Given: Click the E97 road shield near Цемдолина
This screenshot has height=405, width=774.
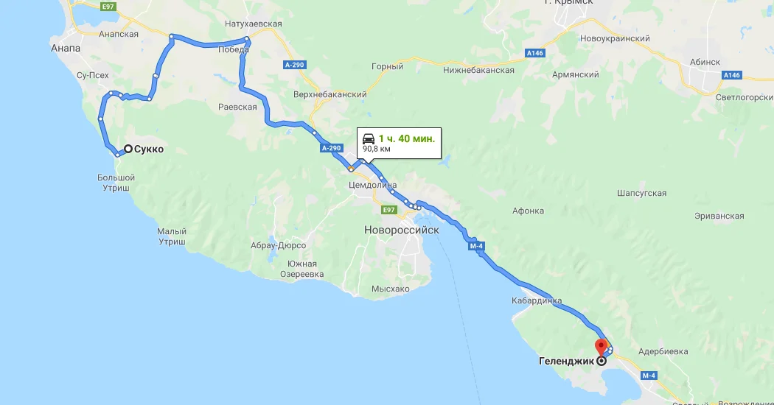Looking at the screenshot, I should click(389, 210).
